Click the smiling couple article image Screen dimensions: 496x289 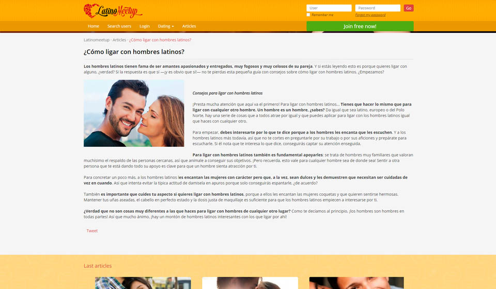pos(134,113)
